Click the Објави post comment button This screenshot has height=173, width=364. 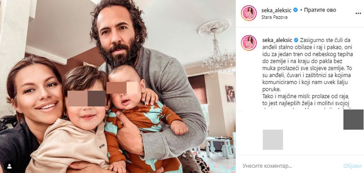(x=352, y=166)
